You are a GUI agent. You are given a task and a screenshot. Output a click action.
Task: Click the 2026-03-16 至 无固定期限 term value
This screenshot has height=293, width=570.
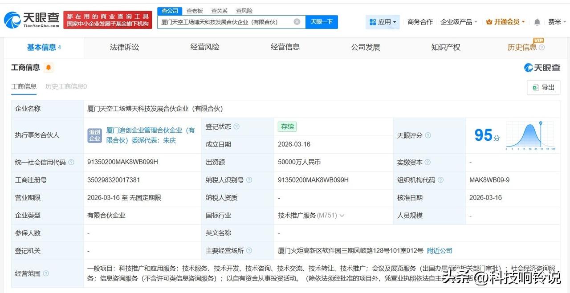(124, 198)
